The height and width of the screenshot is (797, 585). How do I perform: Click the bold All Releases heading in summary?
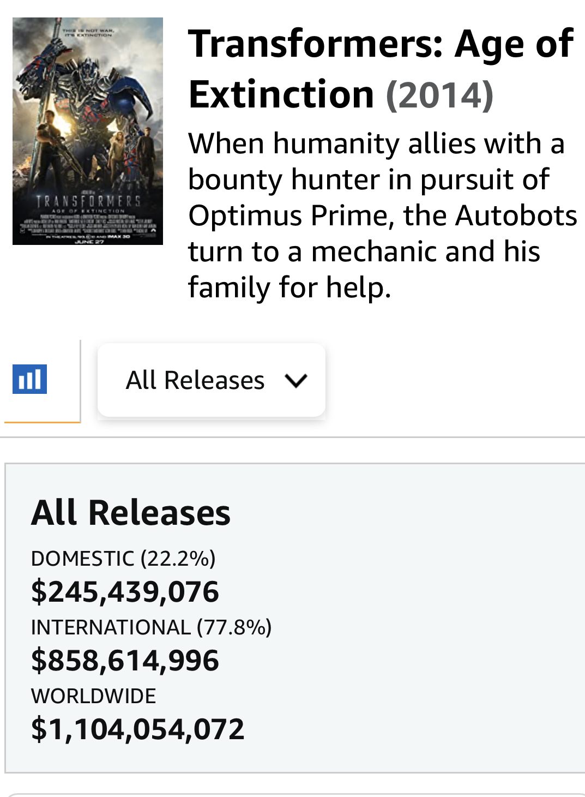pos(131,513)
